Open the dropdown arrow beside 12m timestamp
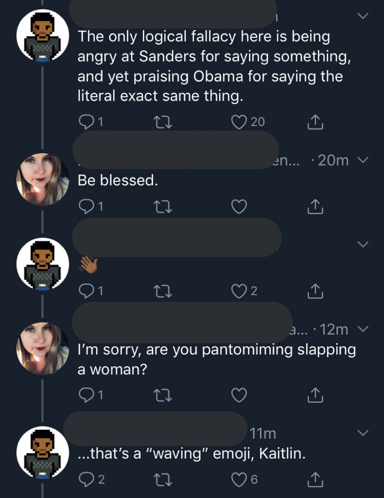The height and width of the screenshot is (498, 384). (363, 329)
